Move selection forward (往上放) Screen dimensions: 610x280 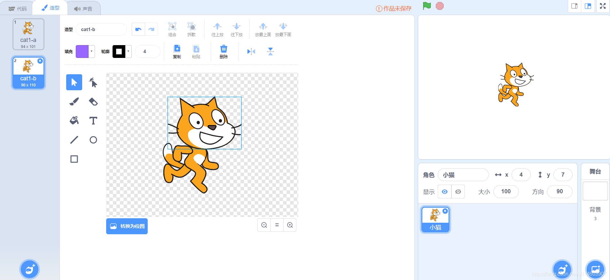(x=217, y=29)
